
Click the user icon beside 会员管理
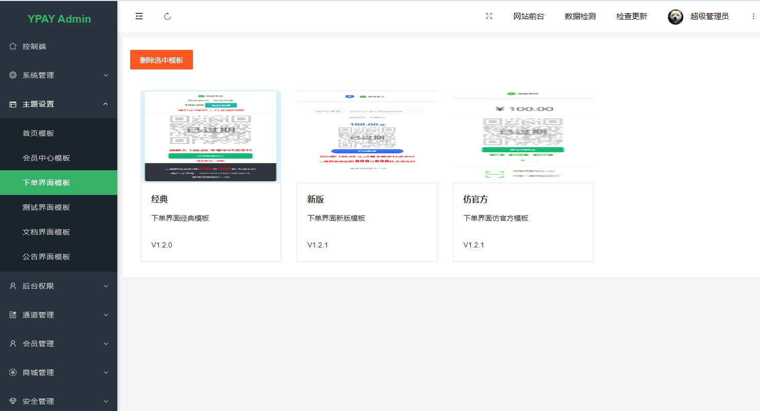click(x=13, y=344)
